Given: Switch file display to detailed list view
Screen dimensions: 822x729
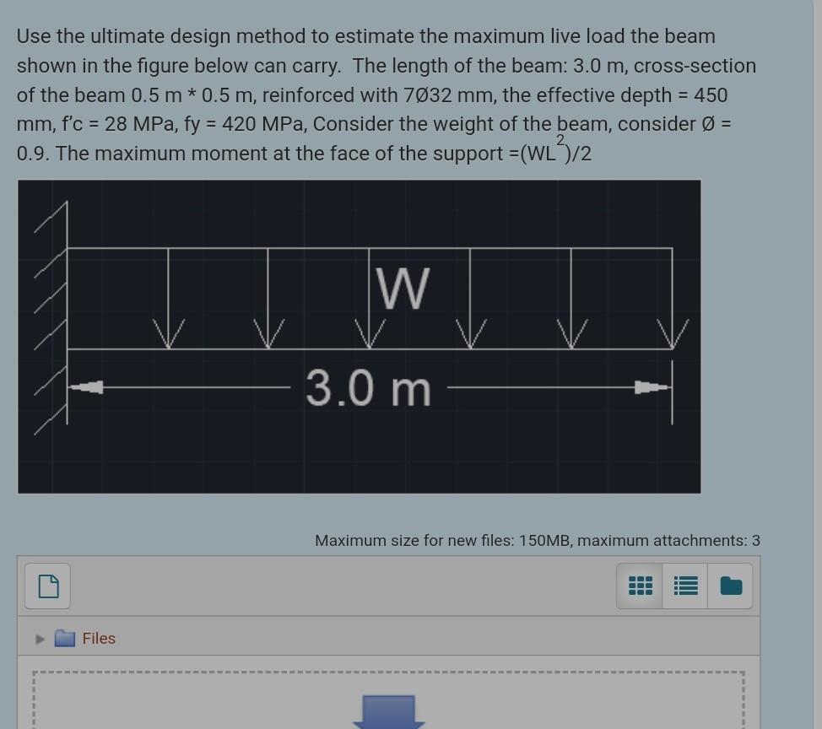Looking at the screenshot, I should coord(684,586).
